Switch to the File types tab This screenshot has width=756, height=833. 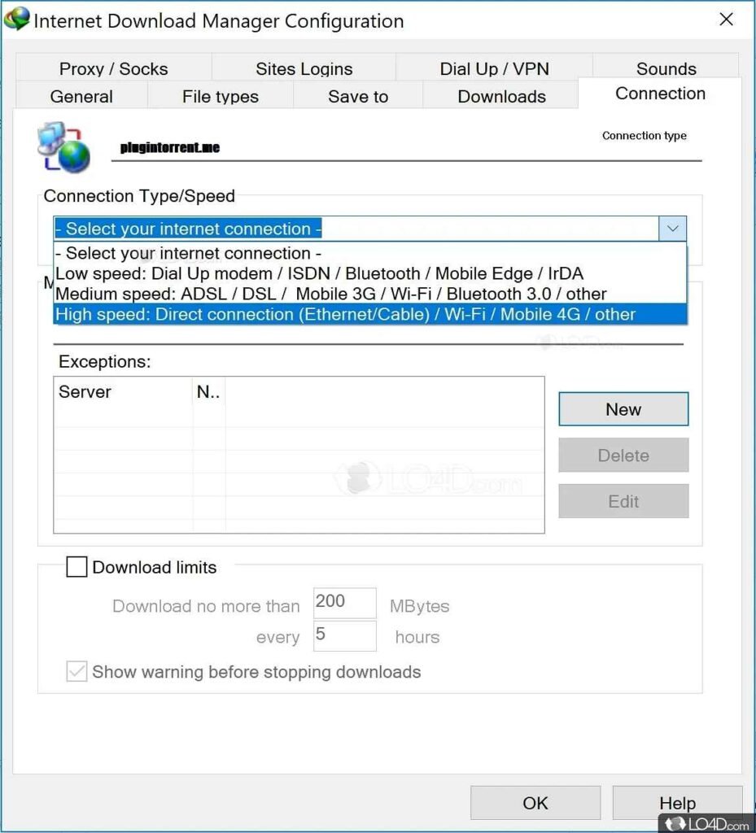[220, 96]
